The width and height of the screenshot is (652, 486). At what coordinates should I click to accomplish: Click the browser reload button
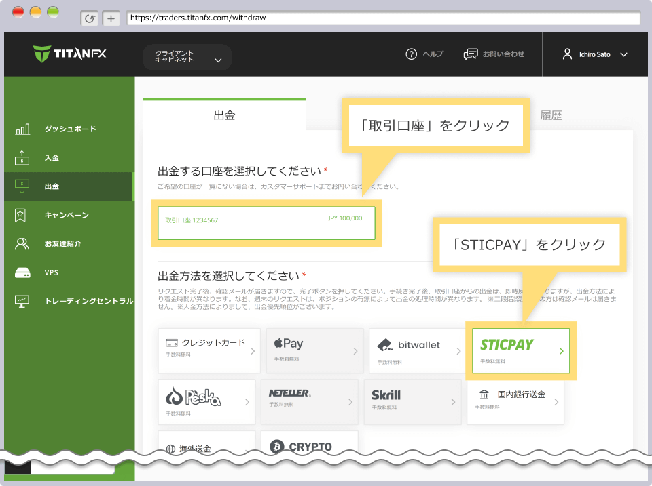(90, 18)
